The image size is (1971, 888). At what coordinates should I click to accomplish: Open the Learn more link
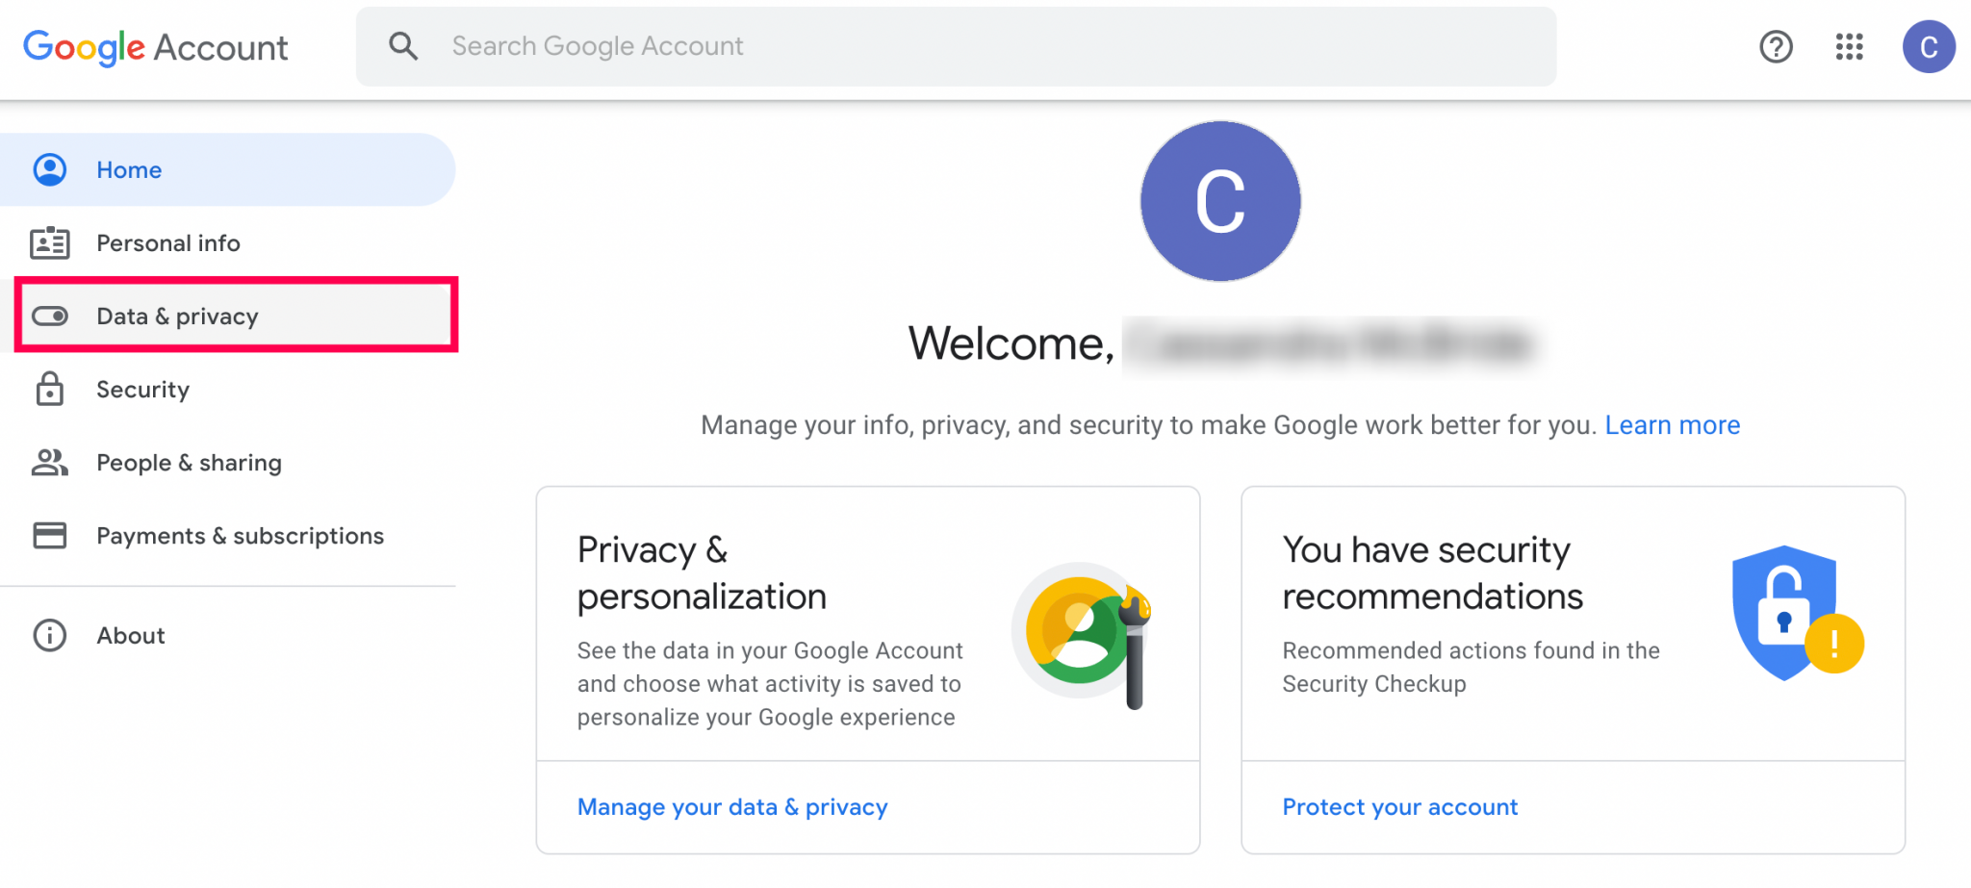(1672, 424)
